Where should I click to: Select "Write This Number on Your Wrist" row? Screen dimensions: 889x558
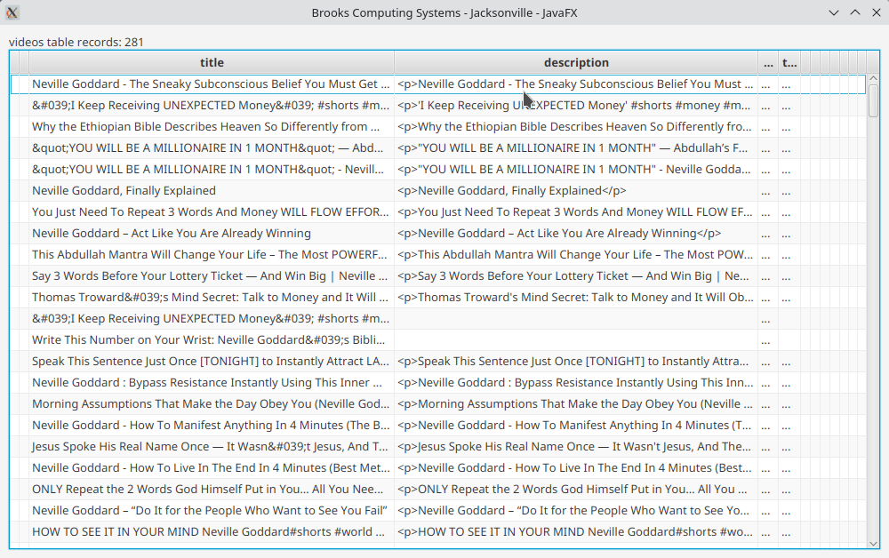[211, 339]
